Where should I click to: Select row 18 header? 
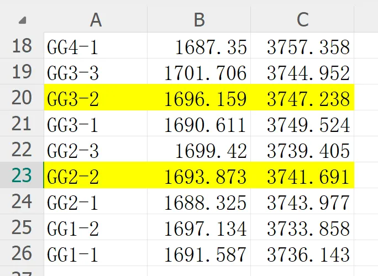pyautogui.click(x=22, y=45)
